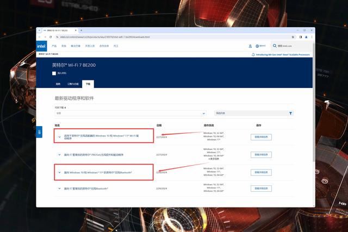Click 查看详细信息 for the Bluetooth driver
Viewport: 348px width, 232px height.
point(260,172)
